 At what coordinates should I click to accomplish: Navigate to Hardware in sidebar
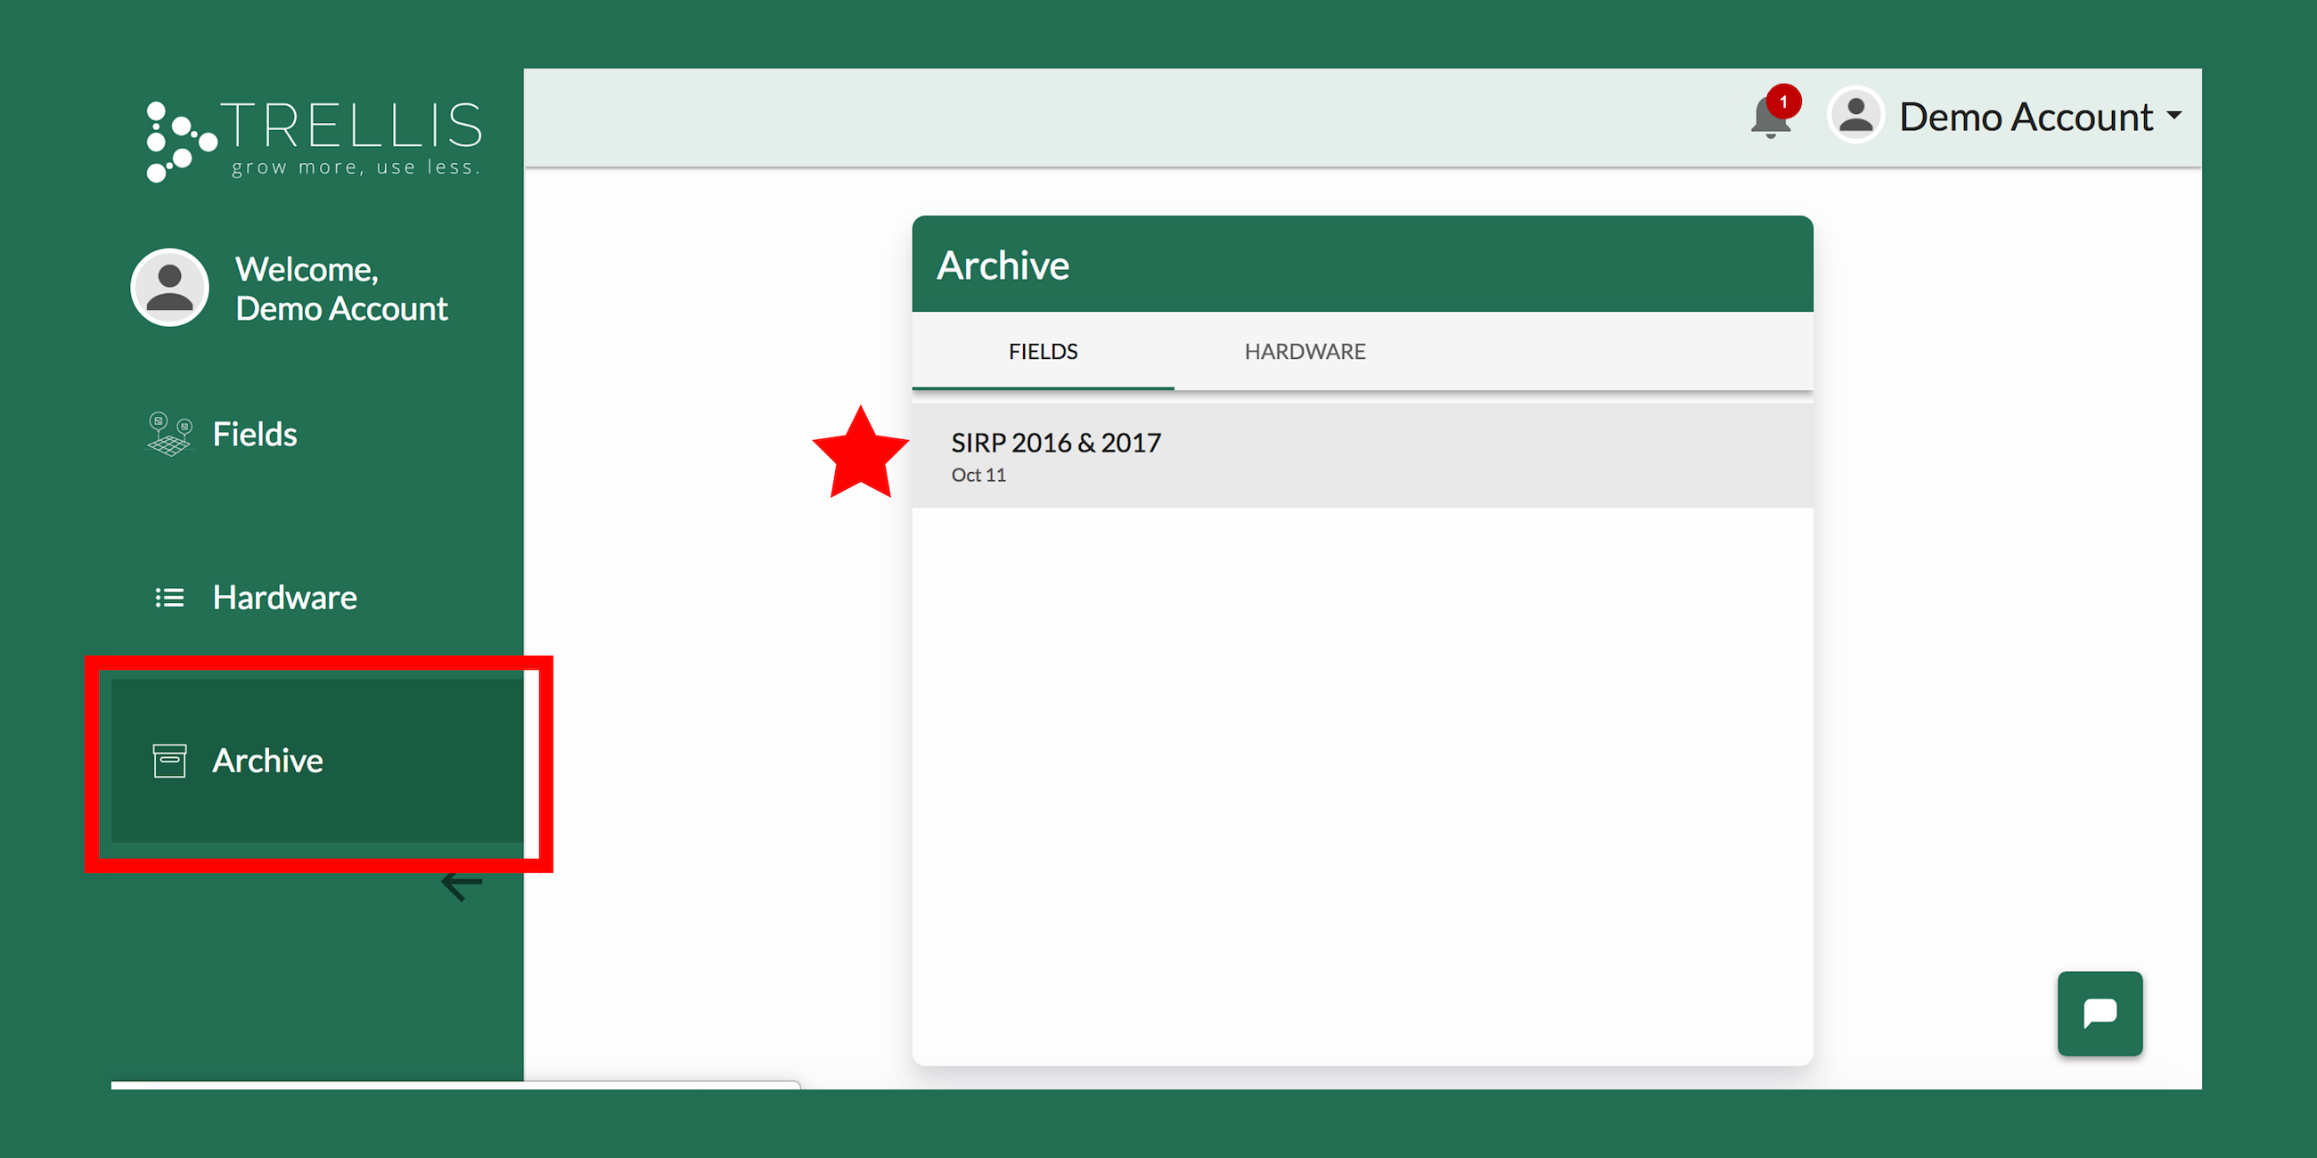pos(284,598)
